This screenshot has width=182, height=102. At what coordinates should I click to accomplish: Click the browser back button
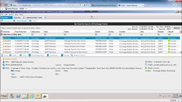tap(3, 5)
